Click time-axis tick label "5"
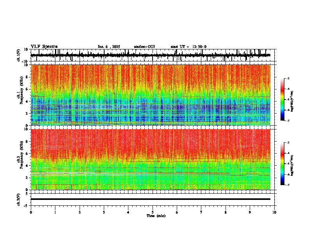The image size is (309, 238). pos(153,212)
